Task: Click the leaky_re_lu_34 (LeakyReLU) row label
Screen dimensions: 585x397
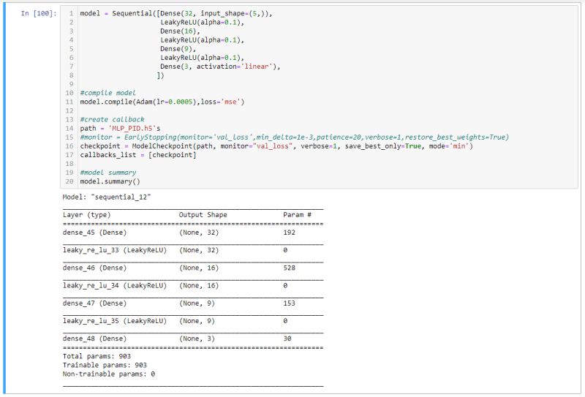Action: pos(115,285)
